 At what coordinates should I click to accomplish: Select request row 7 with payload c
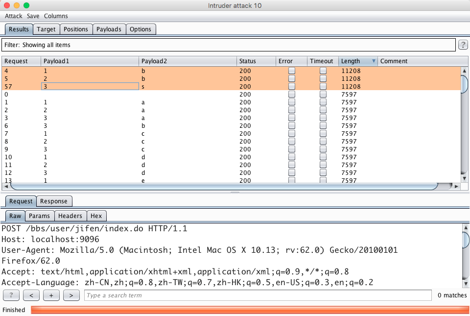(231, 133)
